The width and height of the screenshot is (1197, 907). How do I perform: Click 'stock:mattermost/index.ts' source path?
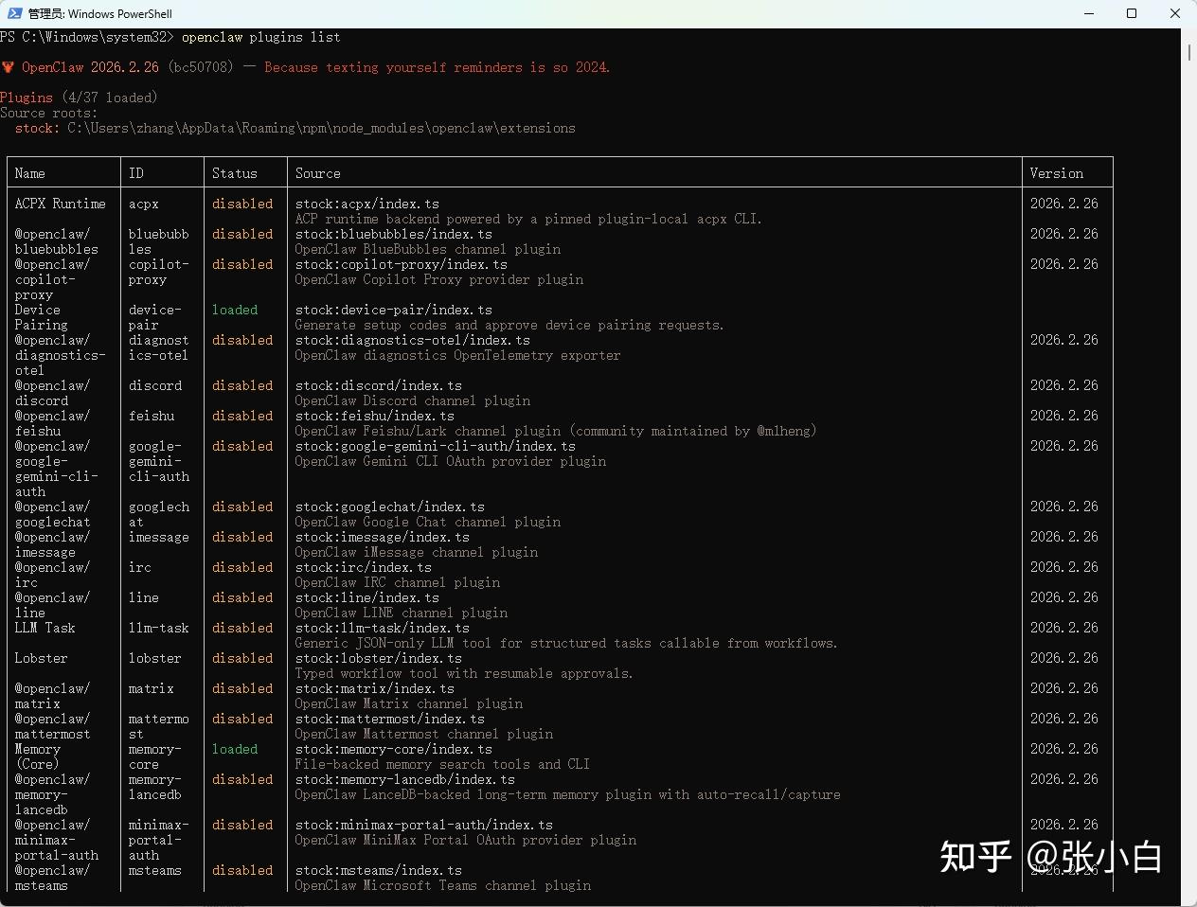390,719
